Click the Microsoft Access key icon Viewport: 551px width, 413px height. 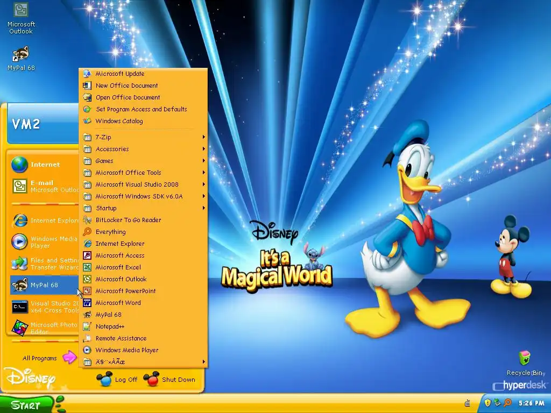(87, 255)
